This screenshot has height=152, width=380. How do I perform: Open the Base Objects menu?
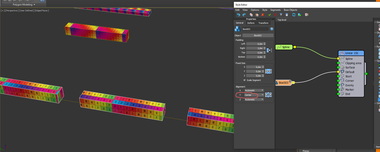click(290, 10)
